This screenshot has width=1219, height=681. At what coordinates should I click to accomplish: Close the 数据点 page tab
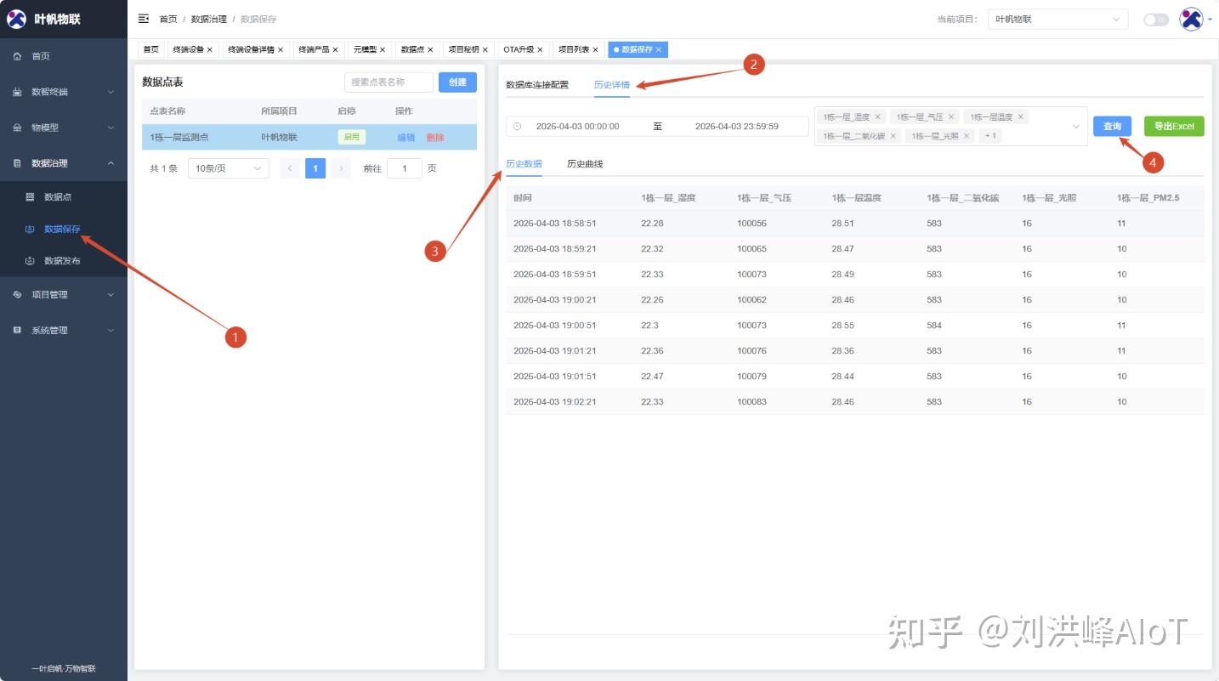pyautogui.click(x=430, y=50)
